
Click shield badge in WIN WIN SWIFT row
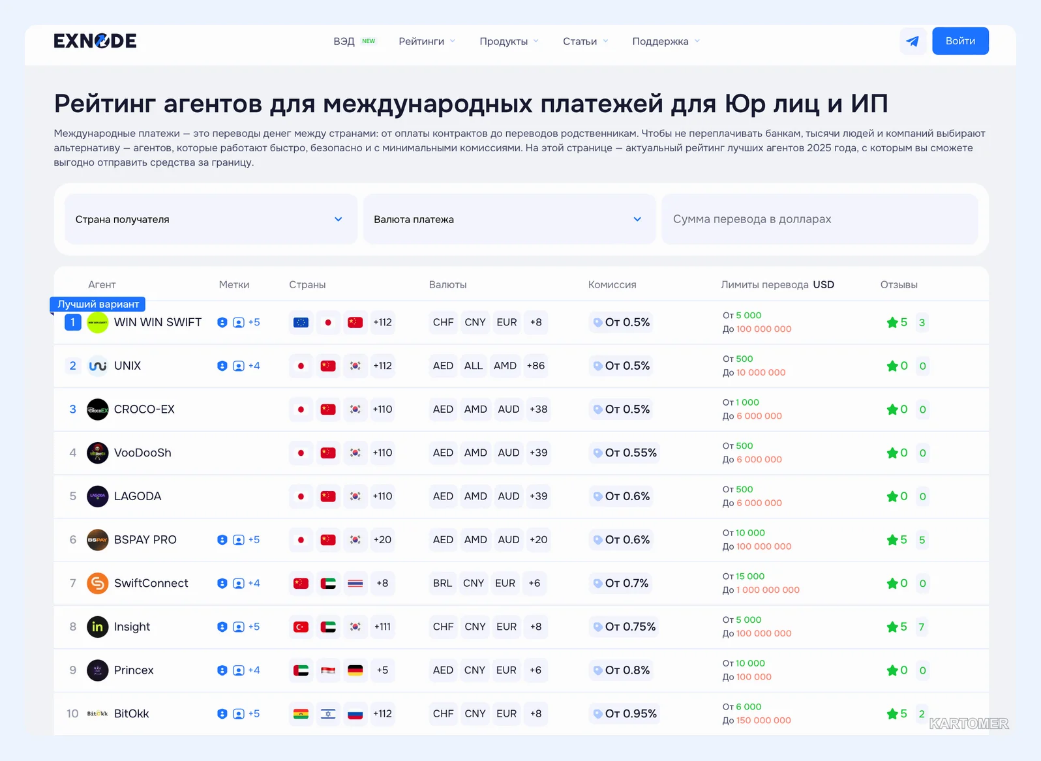222,322
